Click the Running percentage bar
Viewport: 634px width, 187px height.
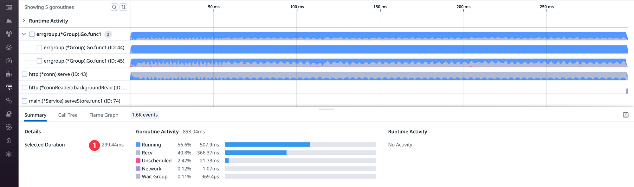(x=300, y=145)
